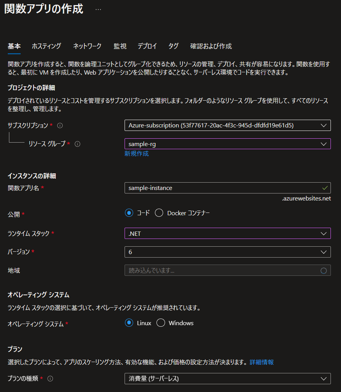This screenshot has width=341, height=392.
Task: Click into the sample-instance name input field
Action: point(227,188)
